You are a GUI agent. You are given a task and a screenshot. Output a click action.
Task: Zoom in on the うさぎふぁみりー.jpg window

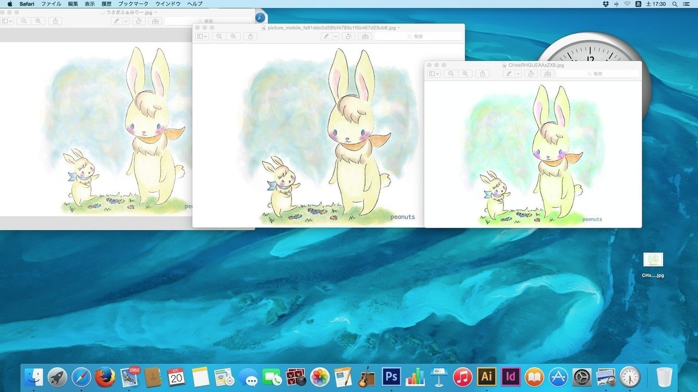pyautogui.click(x=38, y=21)
